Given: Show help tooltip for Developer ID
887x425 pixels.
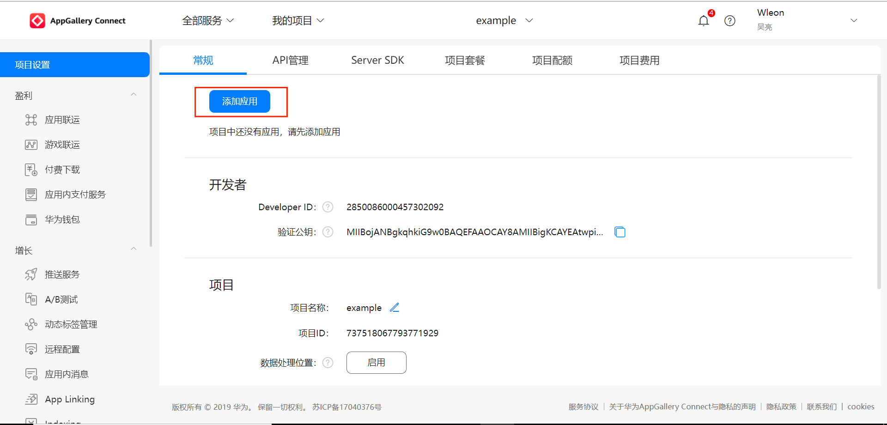Looking at the screenshot, I should pyautogui.click(x=328, y=207).
